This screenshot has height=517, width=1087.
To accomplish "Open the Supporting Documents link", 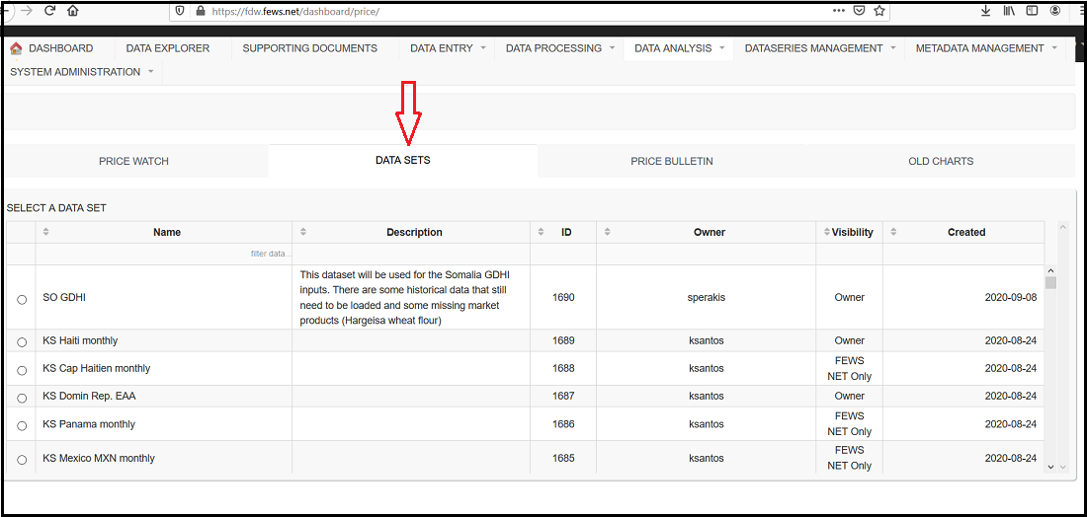I will (309, 48).
